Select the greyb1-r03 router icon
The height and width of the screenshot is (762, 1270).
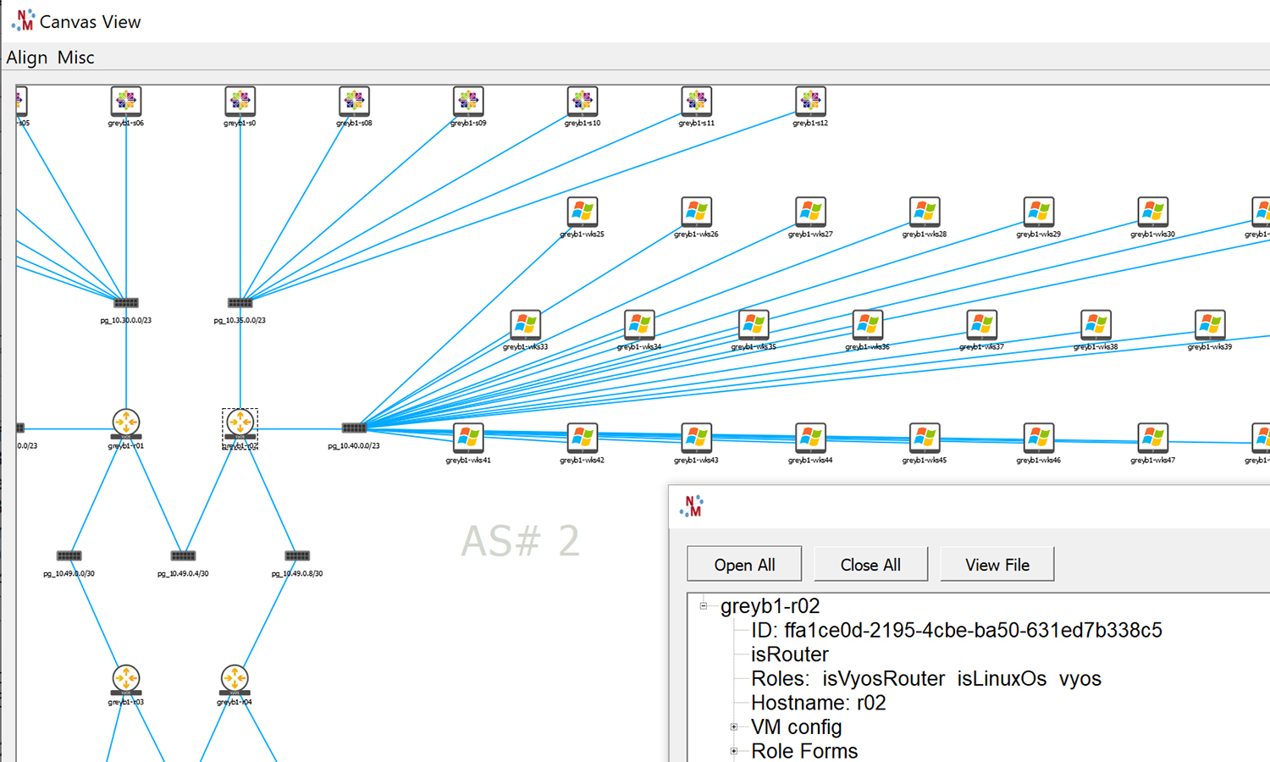pos(126,679)
